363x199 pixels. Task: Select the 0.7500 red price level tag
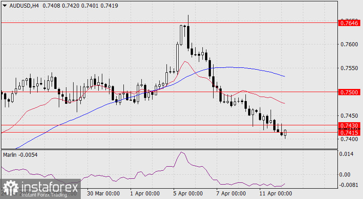click(x=349, y=92)
